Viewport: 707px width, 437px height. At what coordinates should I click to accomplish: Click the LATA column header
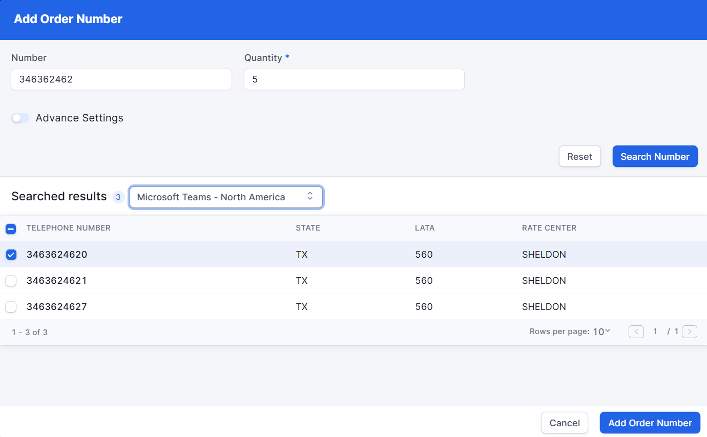425,228
